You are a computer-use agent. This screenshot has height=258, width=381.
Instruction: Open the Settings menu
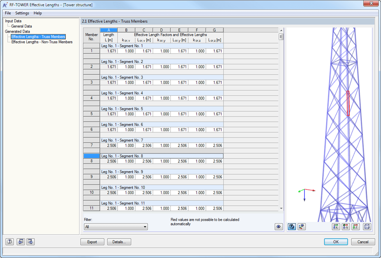pos(22,13)
